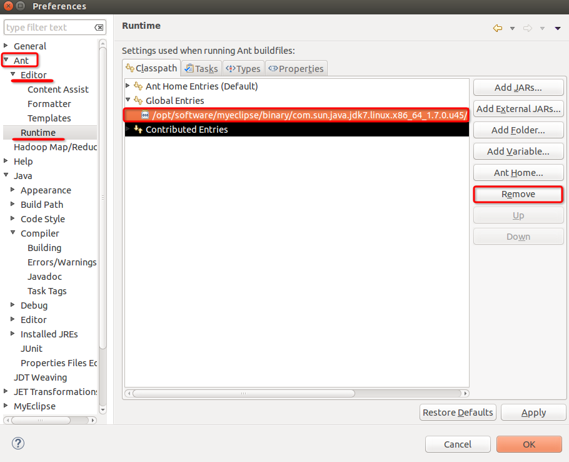Viewport: 569px width, 462px height.
Task: Collapse the Global Entries node
Action: (127, 100)
